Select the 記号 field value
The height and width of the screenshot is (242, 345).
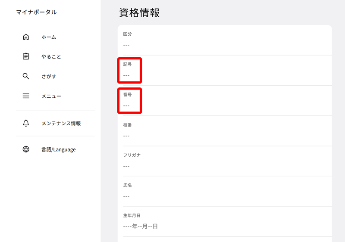[x=126, y=75]
